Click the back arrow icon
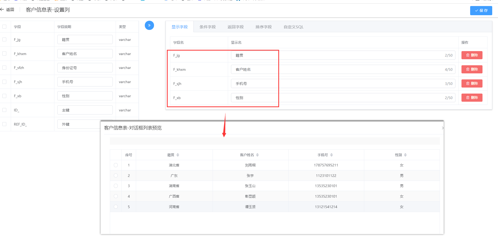The height and width of the screenshot is (244, 498). click(x=2, y=10)
